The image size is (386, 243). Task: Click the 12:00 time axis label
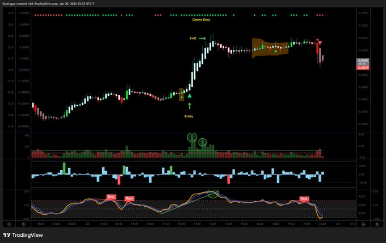click(213, 224)
